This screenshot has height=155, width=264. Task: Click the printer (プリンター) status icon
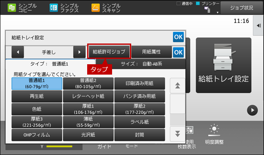coord(208,10)
